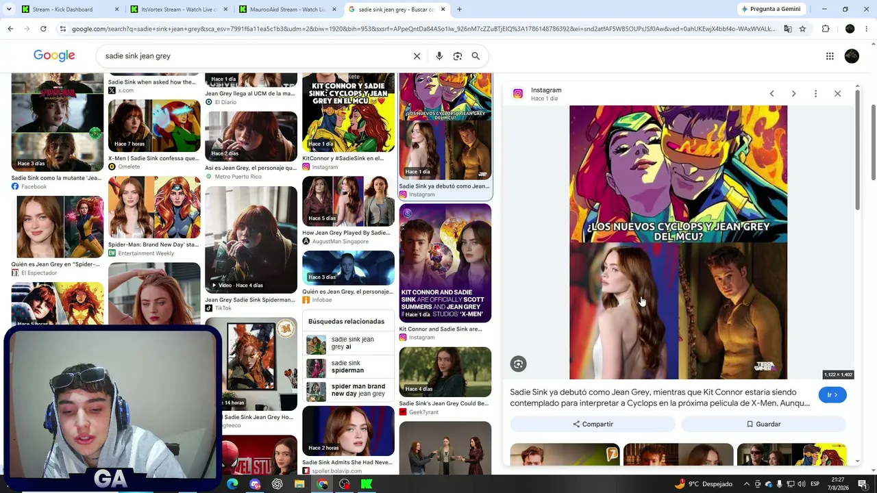877x493 pixels.
Task: Go back using the browser back arrow
Action: pyautogui.click(x=10, y=29)
